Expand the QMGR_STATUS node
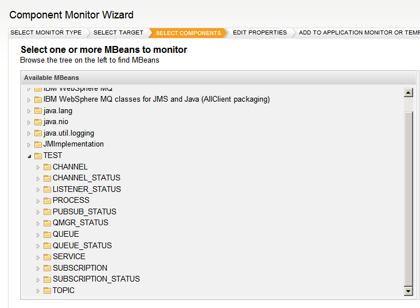This screenshot has height=308, width=420. (38, 224)
